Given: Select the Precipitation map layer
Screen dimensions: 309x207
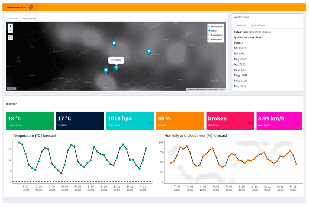Looking at the screenshot, I should coord(209,35).
